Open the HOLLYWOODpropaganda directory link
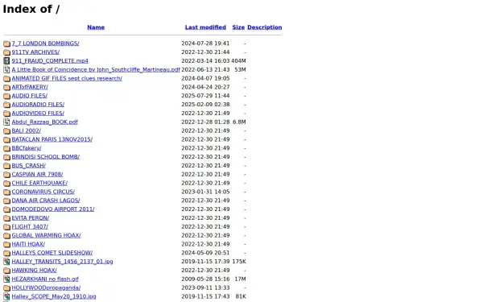This screenshot has height=302, width=483. [x=46, y=288]
